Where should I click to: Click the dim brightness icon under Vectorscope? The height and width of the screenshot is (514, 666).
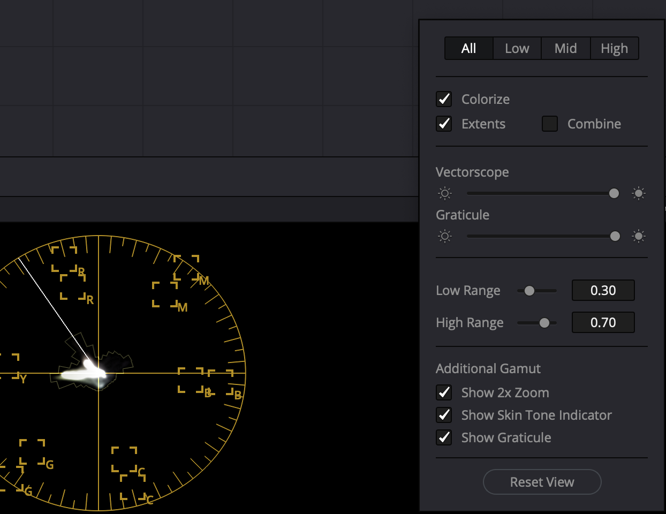tap(445, 193)
